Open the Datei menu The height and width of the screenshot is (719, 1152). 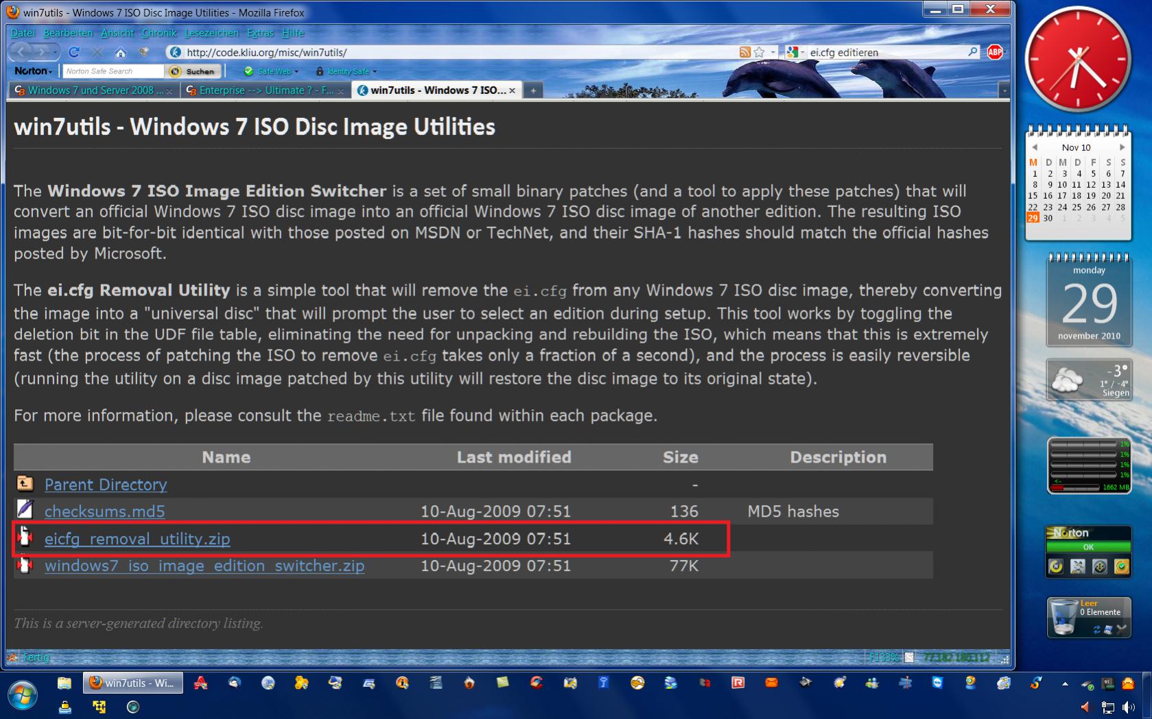point(23,33)
